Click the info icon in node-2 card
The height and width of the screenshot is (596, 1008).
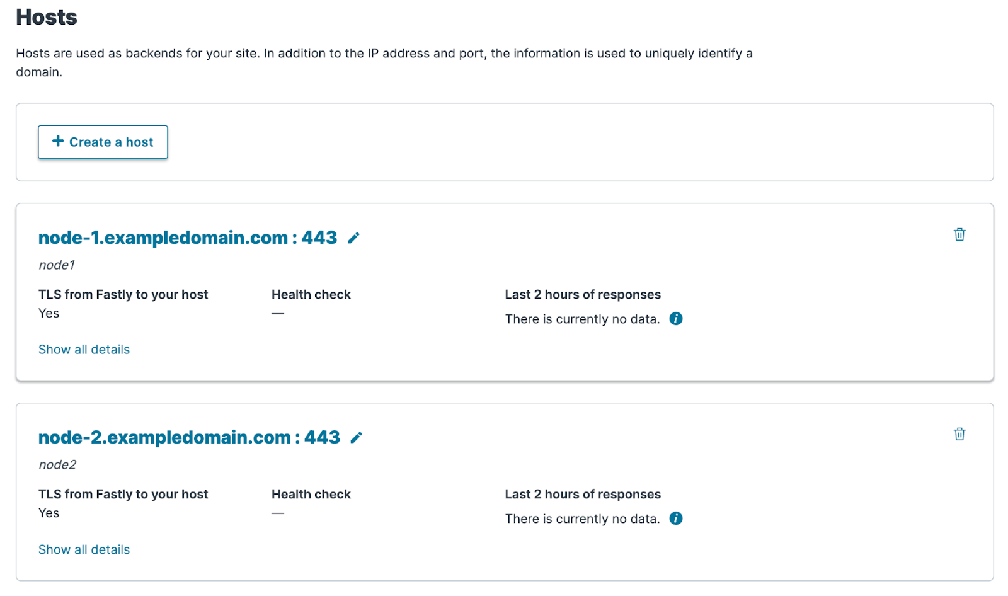click(676, 519)
